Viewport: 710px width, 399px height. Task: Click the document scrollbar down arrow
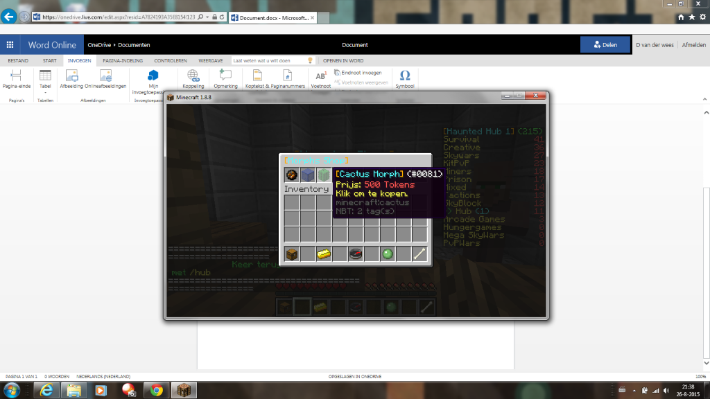[x=706, y=363]
